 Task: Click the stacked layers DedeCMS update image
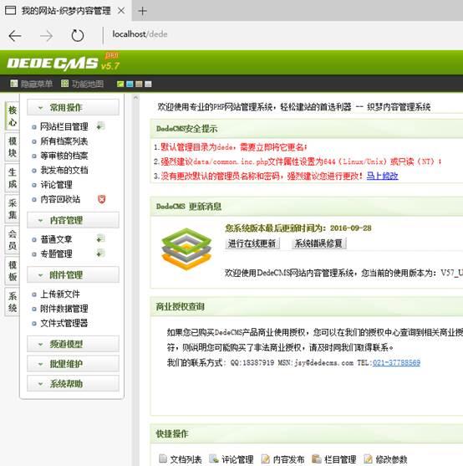pyautogui.click(x=186, y=249)
